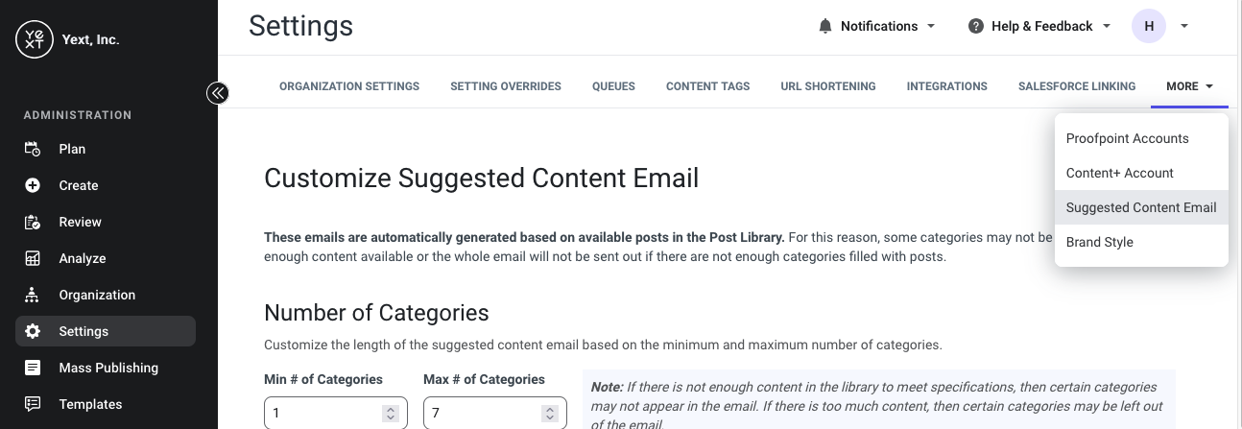Click the Mass Publishing icon
The image size is (1242, 429).
[x=33, y=368]
